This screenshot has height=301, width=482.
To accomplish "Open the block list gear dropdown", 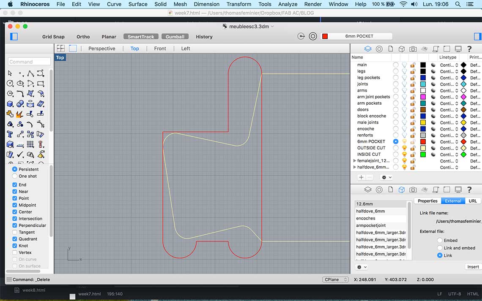I will (361, 267).
